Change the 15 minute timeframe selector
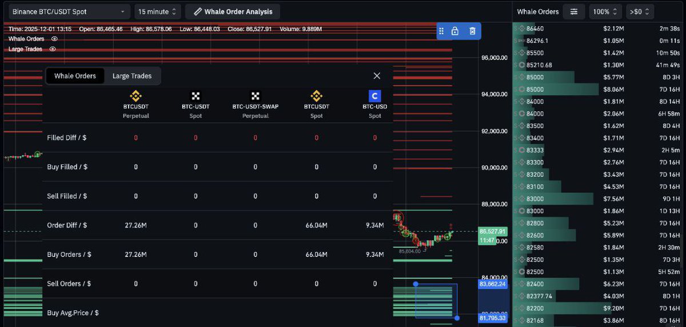686x327 pixels. tap(158, 11)
